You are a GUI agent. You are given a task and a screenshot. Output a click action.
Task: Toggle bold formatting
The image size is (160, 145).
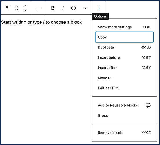[x=53, y=8]
